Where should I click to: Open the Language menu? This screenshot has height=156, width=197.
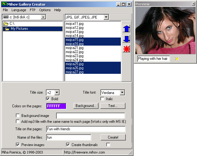point(19,10)
